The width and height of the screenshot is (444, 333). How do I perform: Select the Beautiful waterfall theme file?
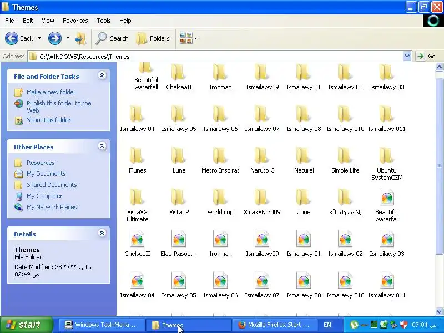(387, 205)
